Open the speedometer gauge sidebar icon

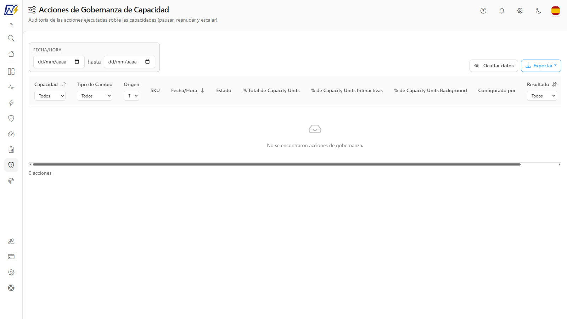pyautogui.click(x=11, y=134)
